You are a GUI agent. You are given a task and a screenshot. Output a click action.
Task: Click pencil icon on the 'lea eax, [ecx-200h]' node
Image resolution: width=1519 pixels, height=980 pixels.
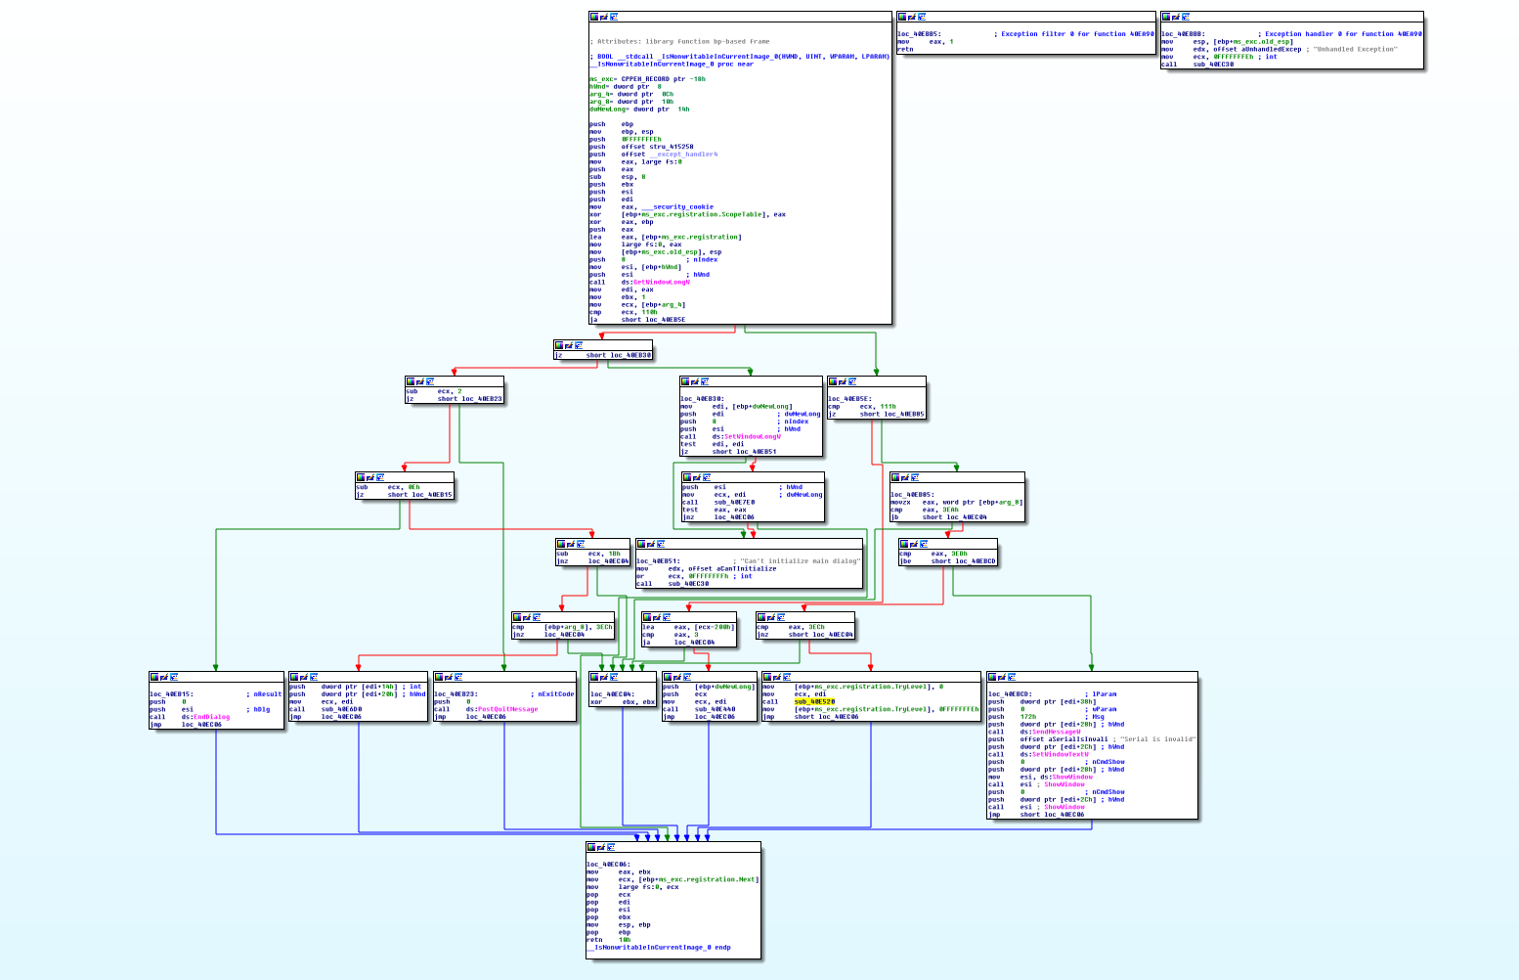coord(657,617)
